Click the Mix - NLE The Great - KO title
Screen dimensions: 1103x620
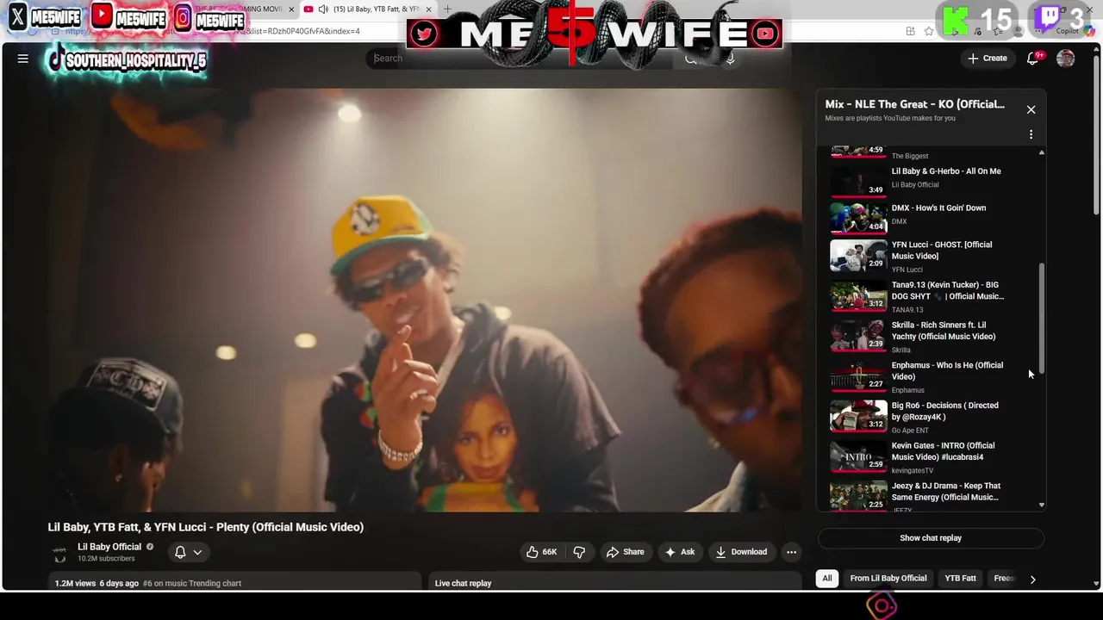click(x=915, y=104)
